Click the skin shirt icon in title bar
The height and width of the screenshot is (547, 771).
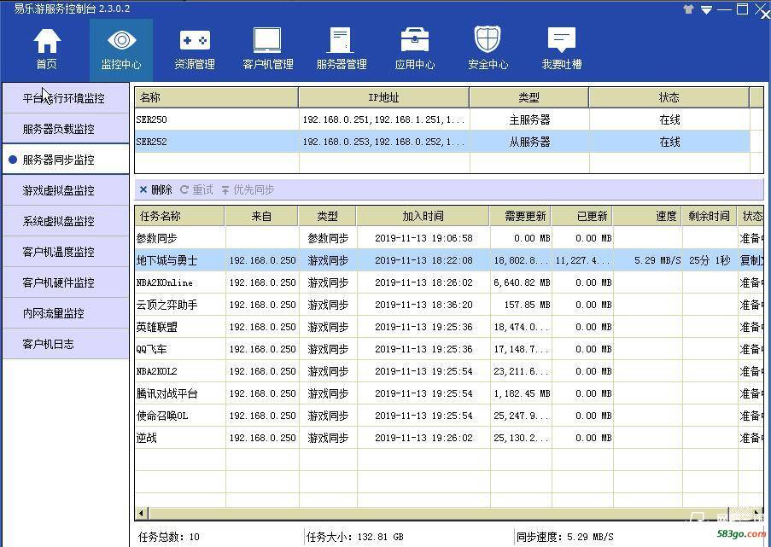tap(688, 9)
